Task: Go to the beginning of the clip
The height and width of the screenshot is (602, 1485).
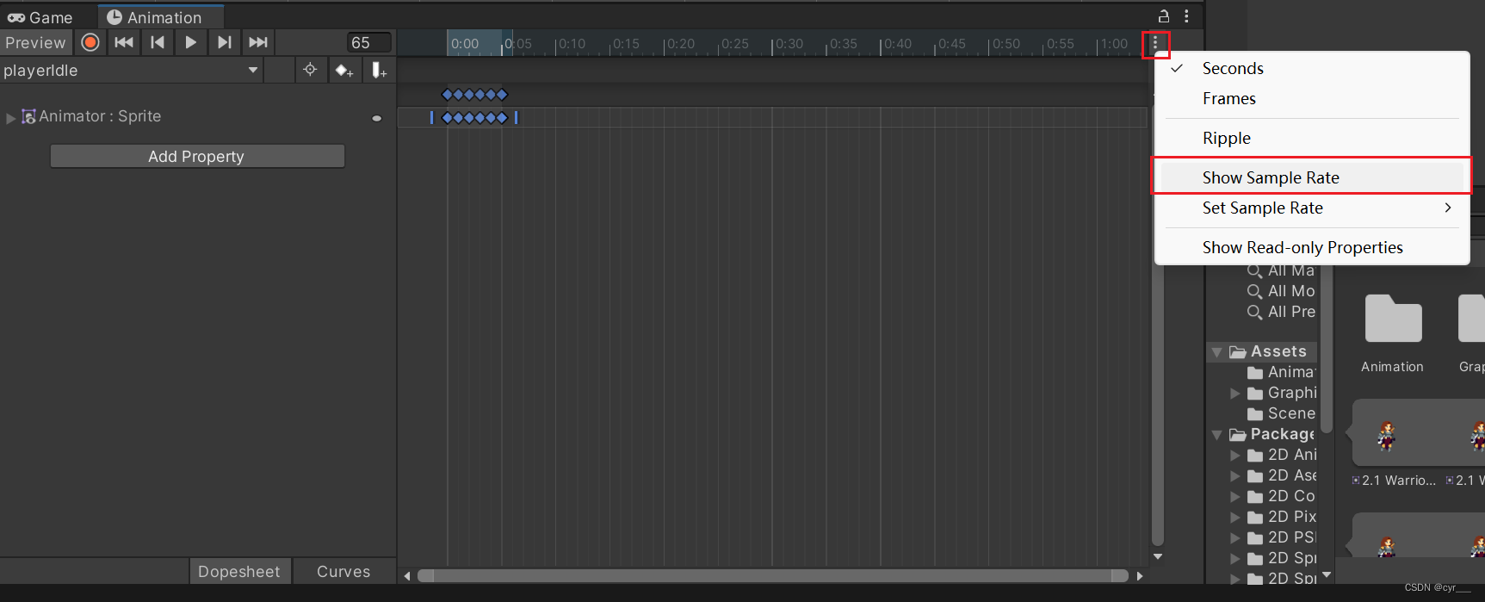Action: tap(124, 42)
